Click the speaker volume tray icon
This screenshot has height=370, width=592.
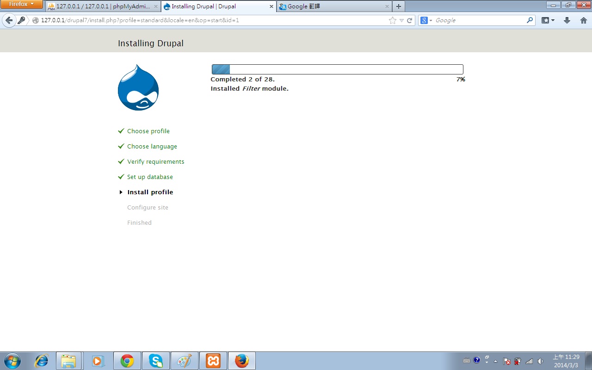point(540,361)
